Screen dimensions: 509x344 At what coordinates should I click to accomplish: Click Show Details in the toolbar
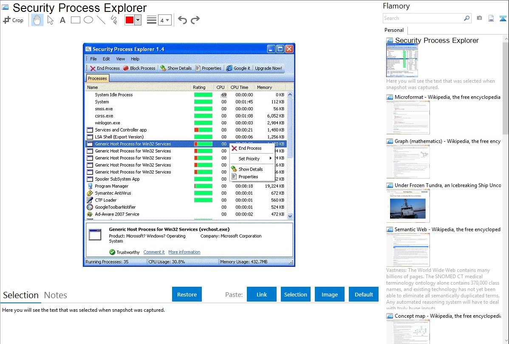pos(176,68)
